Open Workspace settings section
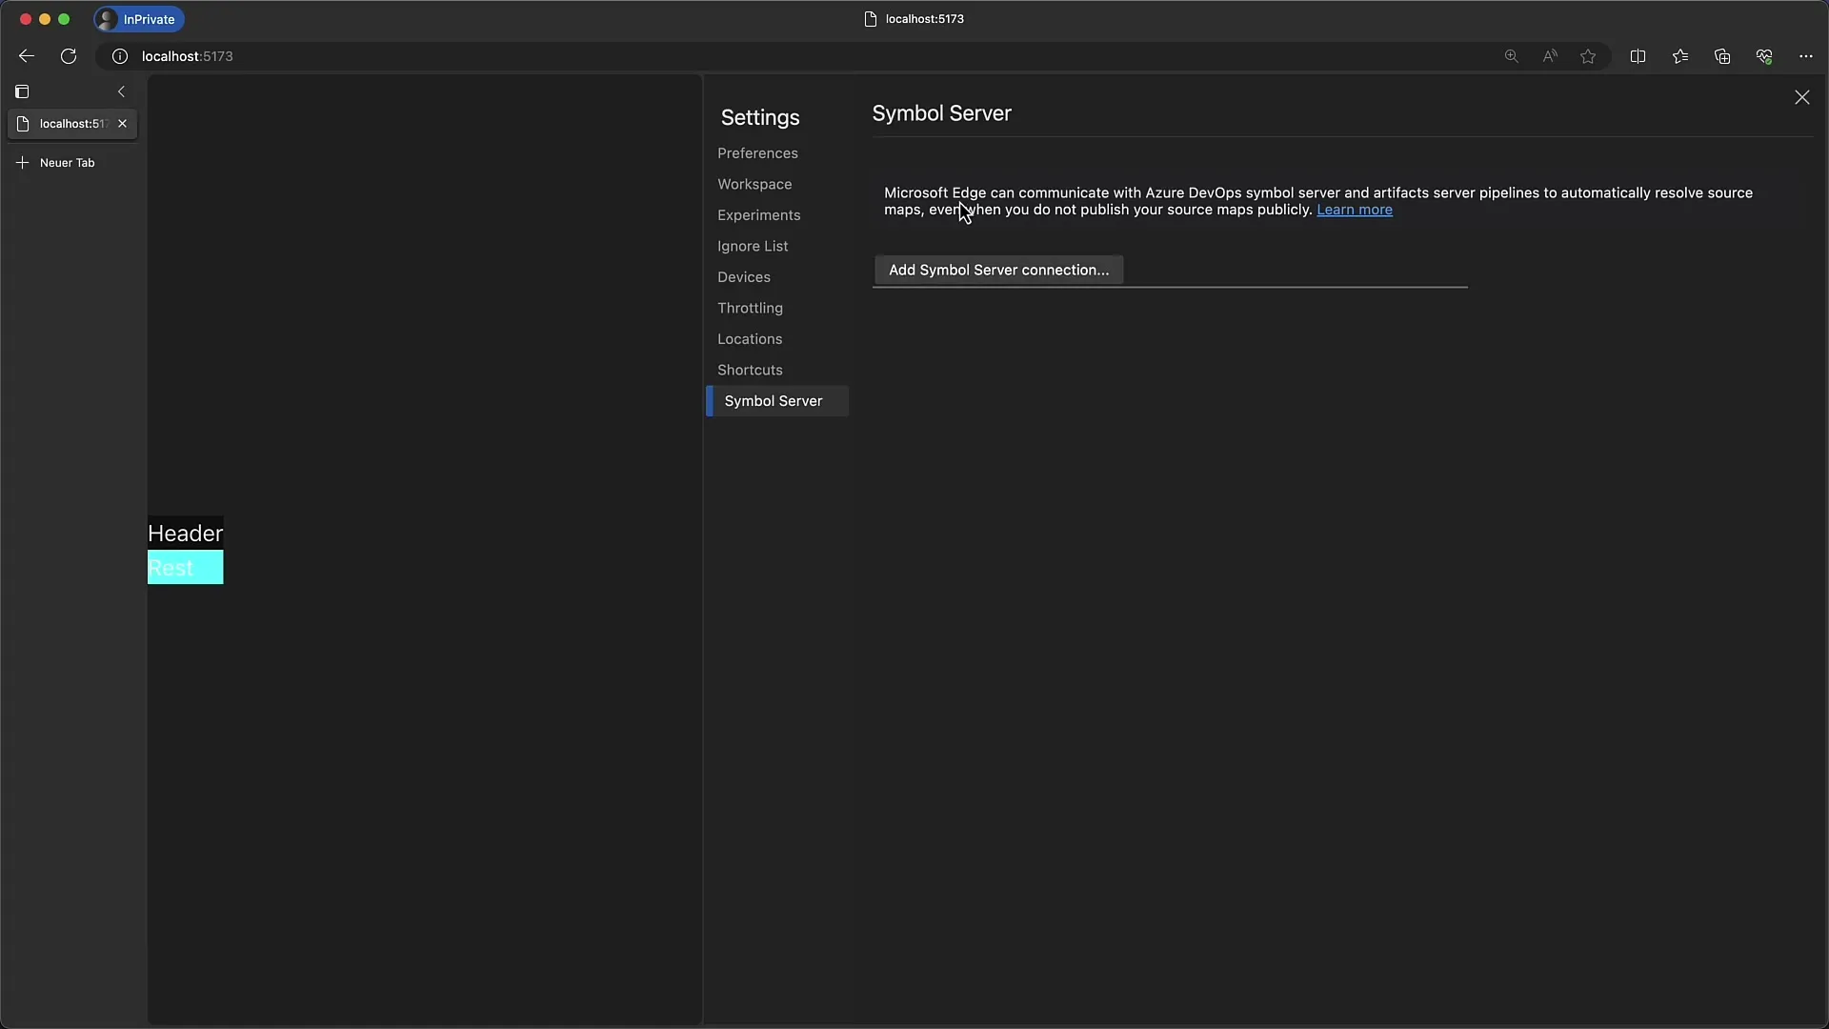This screenshot has width=1829, height=1029. (x=754, y=184)
